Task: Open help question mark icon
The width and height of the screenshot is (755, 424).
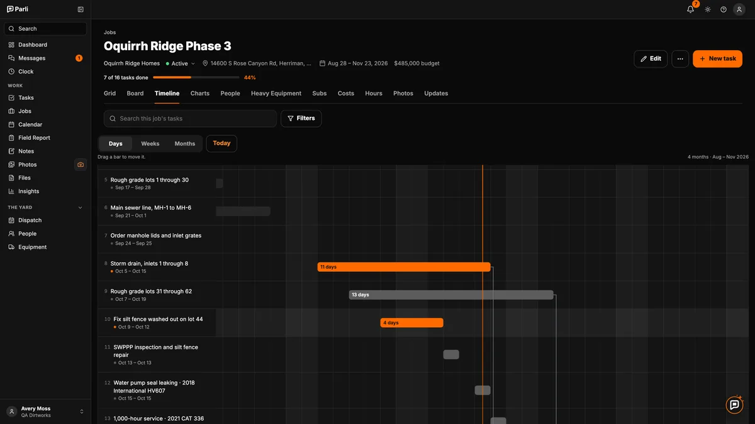Action: (x=724, y=9)
